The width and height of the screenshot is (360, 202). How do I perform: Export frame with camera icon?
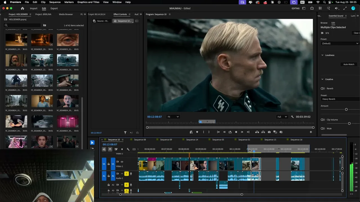point(269,132)
